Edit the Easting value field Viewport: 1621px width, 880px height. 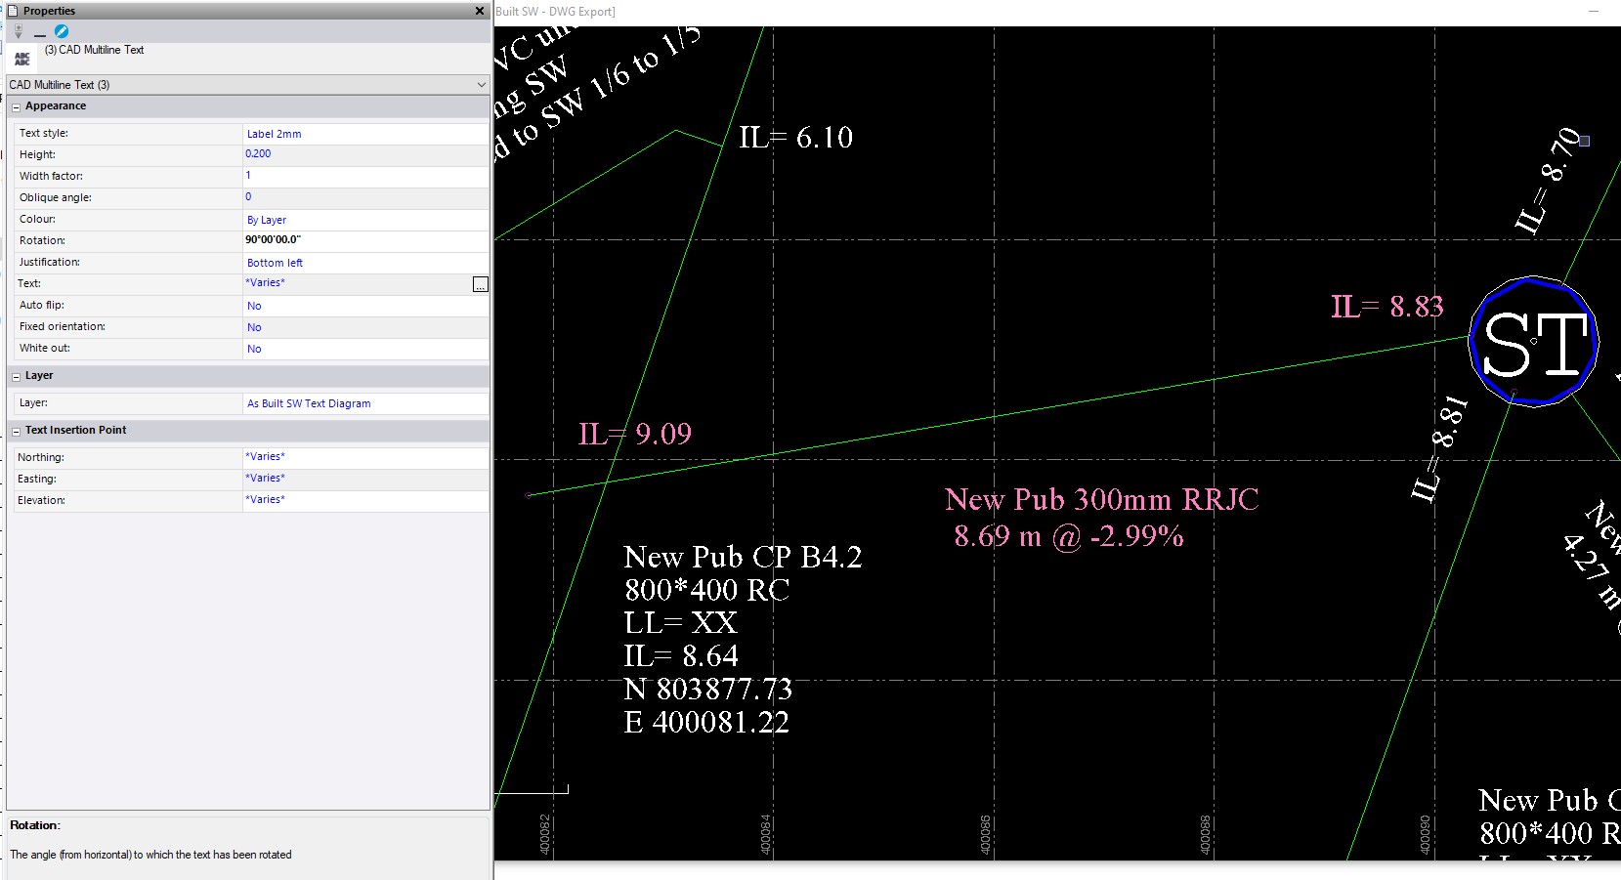coord(365,479)
